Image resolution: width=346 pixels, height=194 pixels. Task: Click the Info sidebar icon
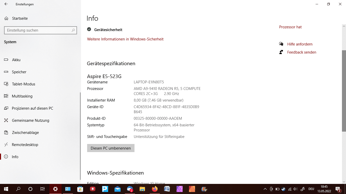coord(6,157)
